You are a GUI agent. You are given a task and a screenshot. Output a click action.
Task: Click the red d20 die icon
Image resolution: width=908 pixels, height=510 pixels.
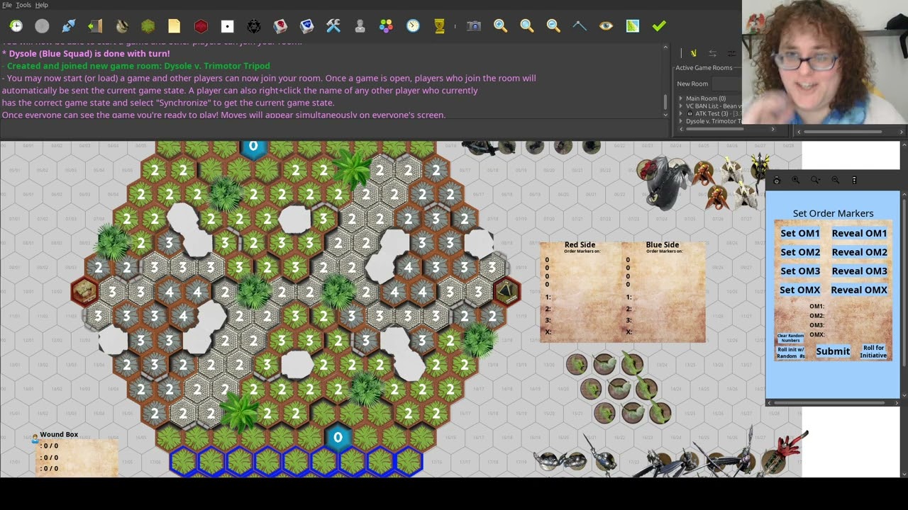(x=201, y=26)
